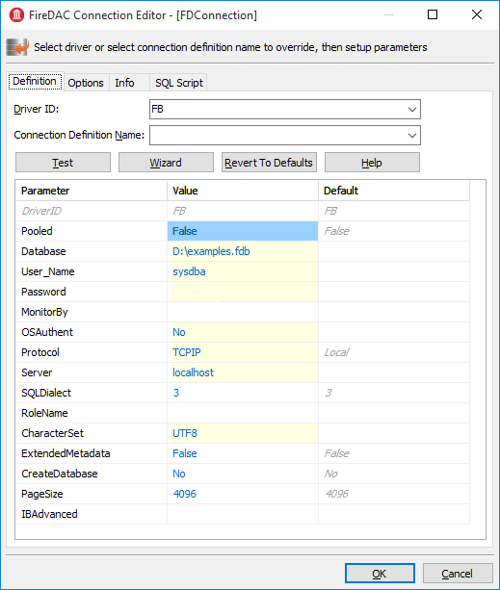Viewport: 500px width, 590px height.
Task: Click Revert To Defaults button
Action: [x=269, y=163]
